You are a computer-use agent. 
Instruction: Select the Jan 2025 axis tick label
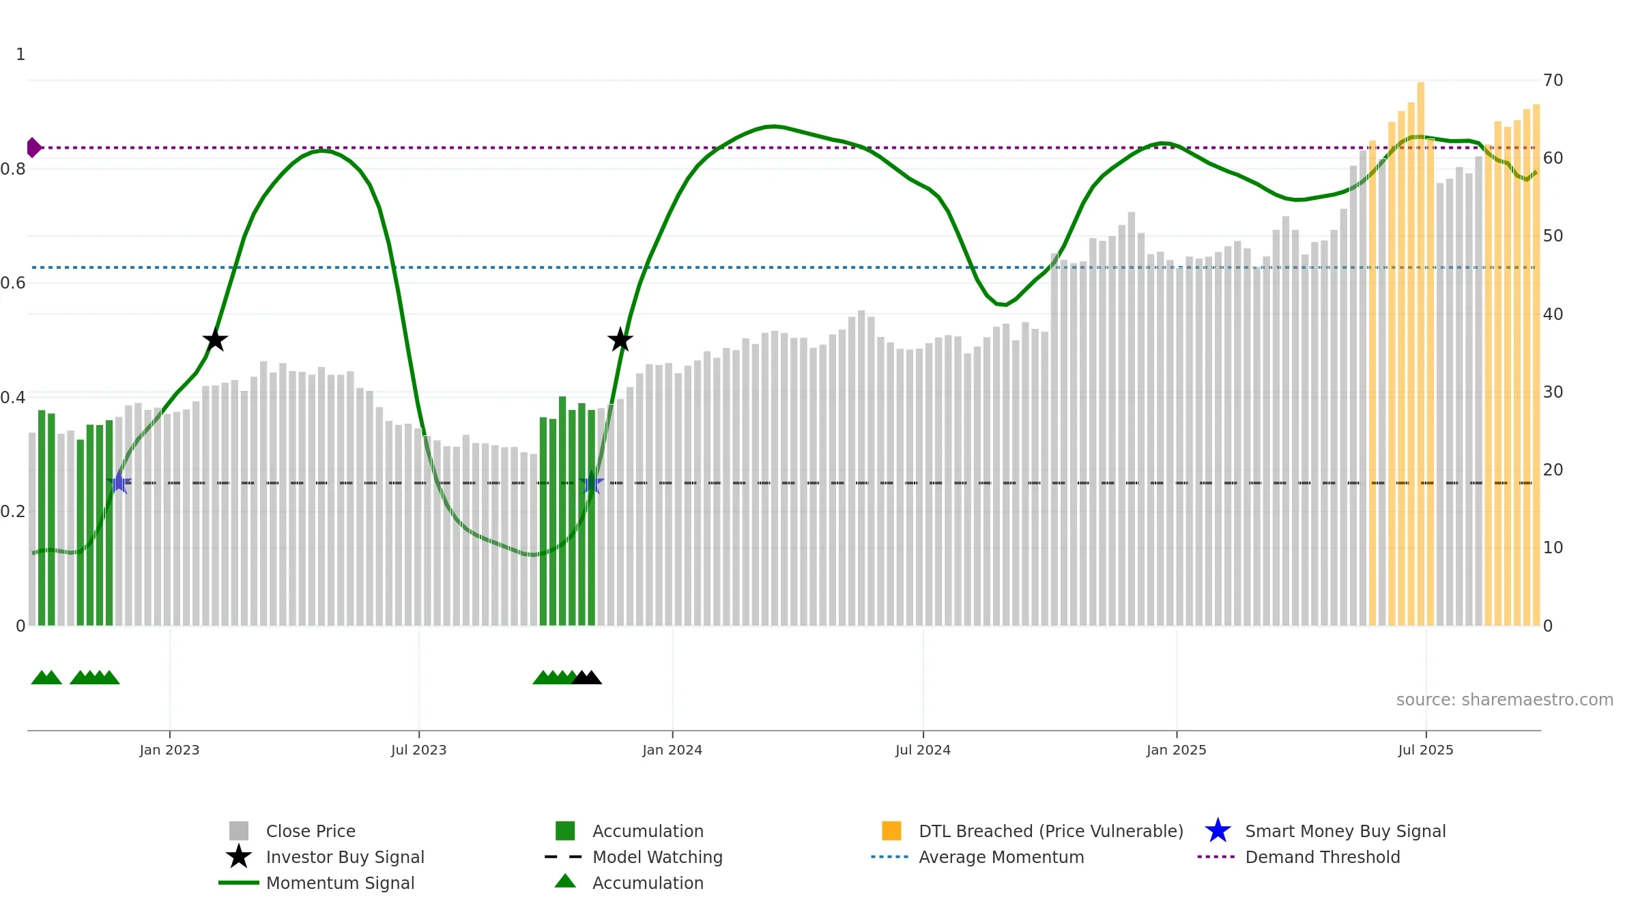(x=1177, y=750)
